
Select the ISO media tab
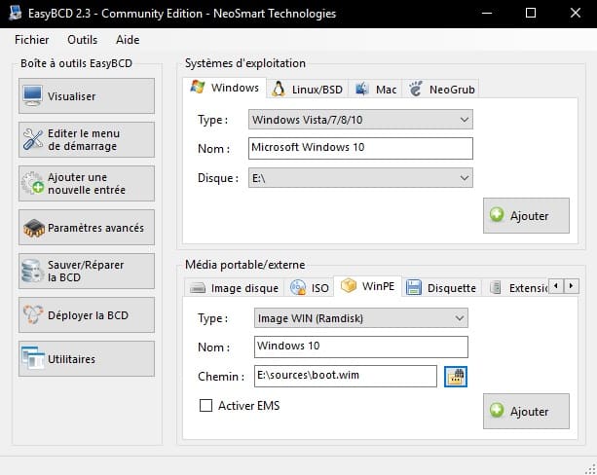(309, 288)
